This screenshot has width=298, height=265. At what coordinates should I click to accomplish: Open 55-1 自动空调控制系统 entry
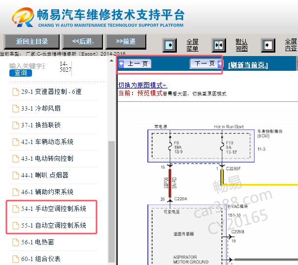point(53,225)
